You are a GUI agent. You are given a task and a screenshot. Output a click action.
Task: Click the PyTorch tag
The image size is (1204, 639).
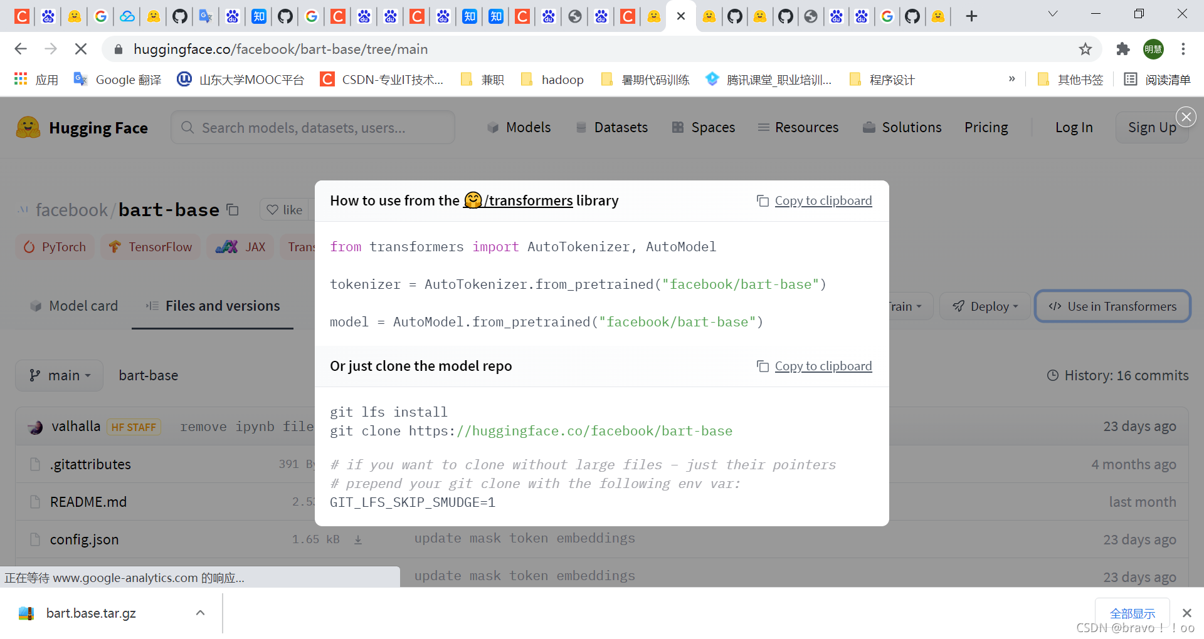pos(55,247)
